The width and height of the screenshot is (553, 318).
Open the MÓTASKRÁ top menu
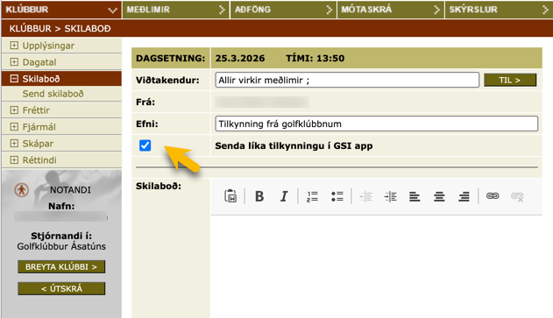(x=390, y=10)
